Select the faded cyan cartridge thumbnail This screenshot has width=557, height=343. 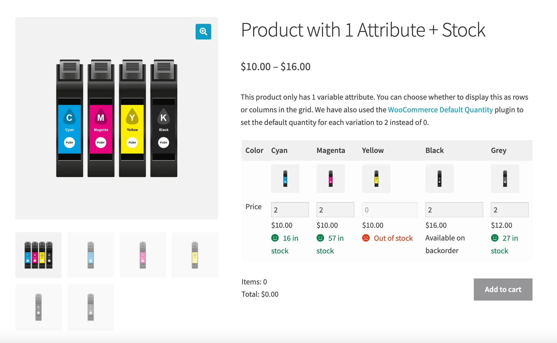point(91,255)
